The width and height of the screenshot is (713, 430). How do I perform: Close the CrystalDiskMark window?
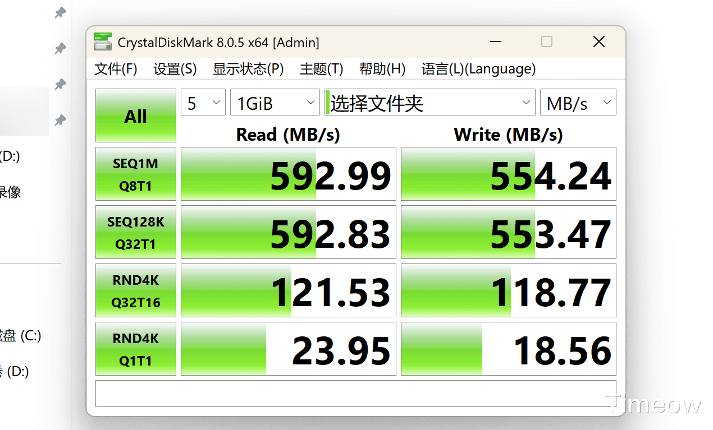tap(599, 42)
